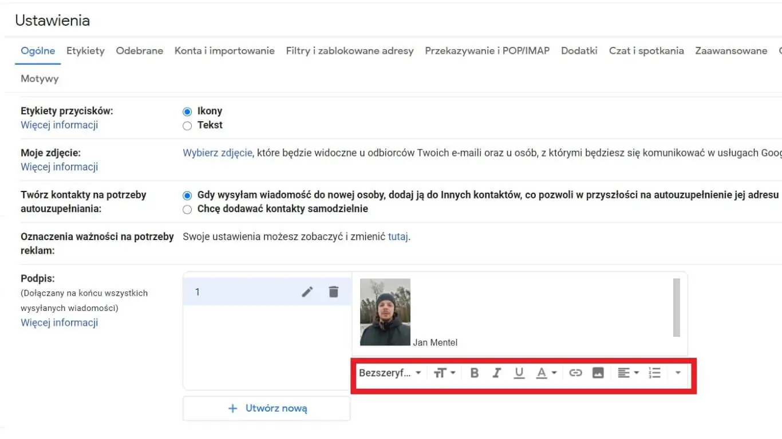
Task: Open the Bezszeryfowa font dropdown
Action: tap(390, 373)
